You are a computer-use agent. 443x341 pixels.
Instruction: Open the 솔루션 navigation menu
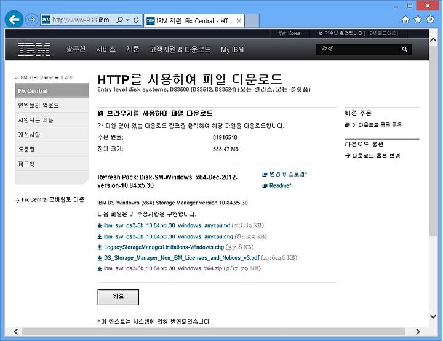(x=76, y=49)
